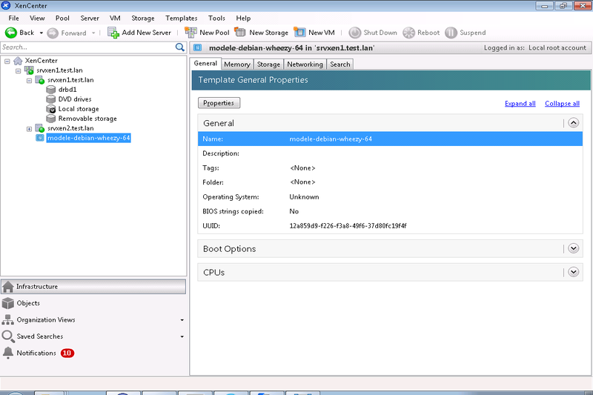Click the modele-debian-wheezy-64 template icon in tree
The width and height of the screenshot is (593, 395).
(40, 138)
